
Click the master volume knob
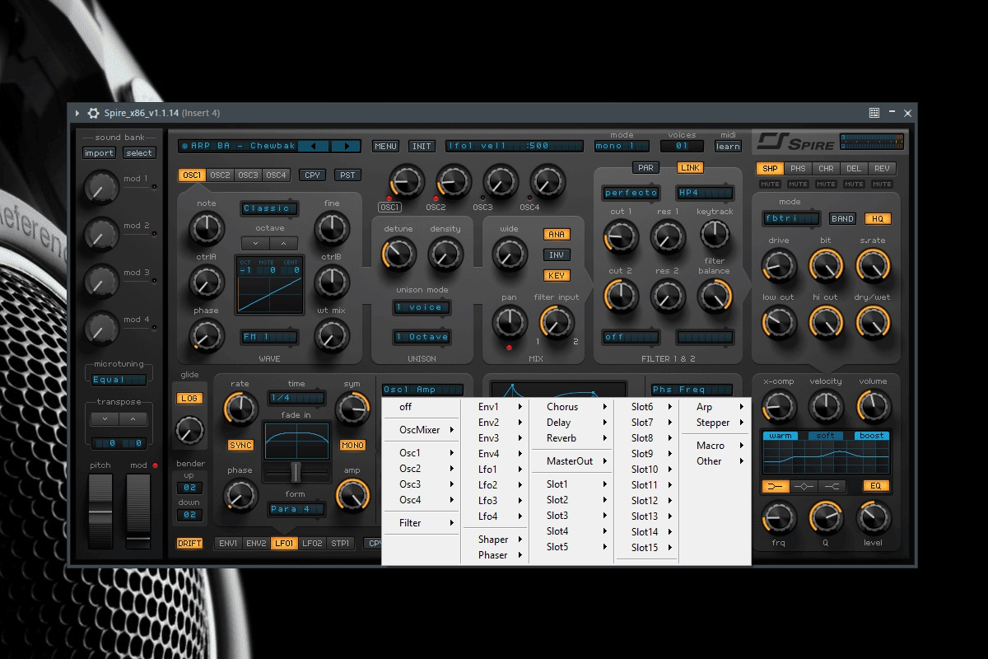874,406
